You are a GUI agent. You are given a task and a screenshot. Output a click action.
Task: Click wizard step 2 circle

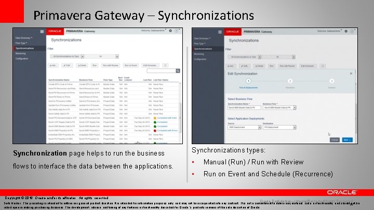[x=290, y=81]
